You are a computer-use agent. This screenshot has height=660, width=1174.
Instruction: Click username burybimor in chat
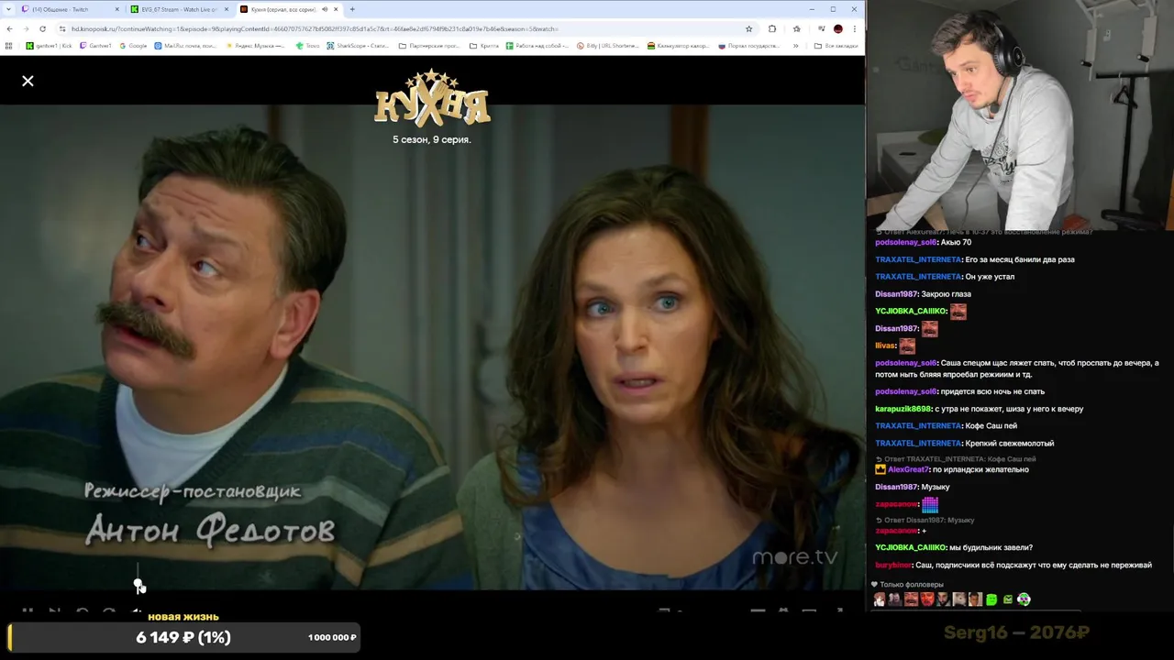(893, 566)
